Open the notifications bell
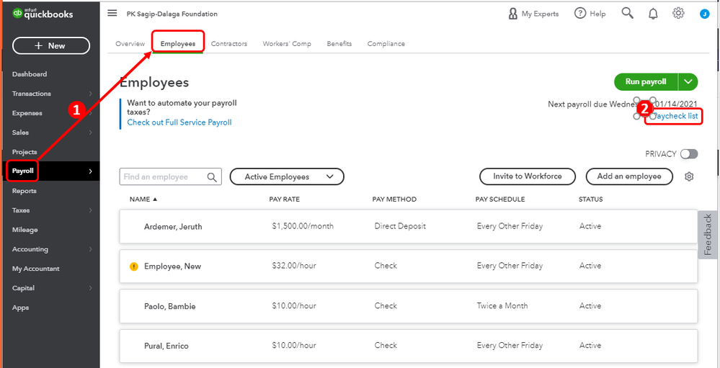 click(x=653, y=14)
